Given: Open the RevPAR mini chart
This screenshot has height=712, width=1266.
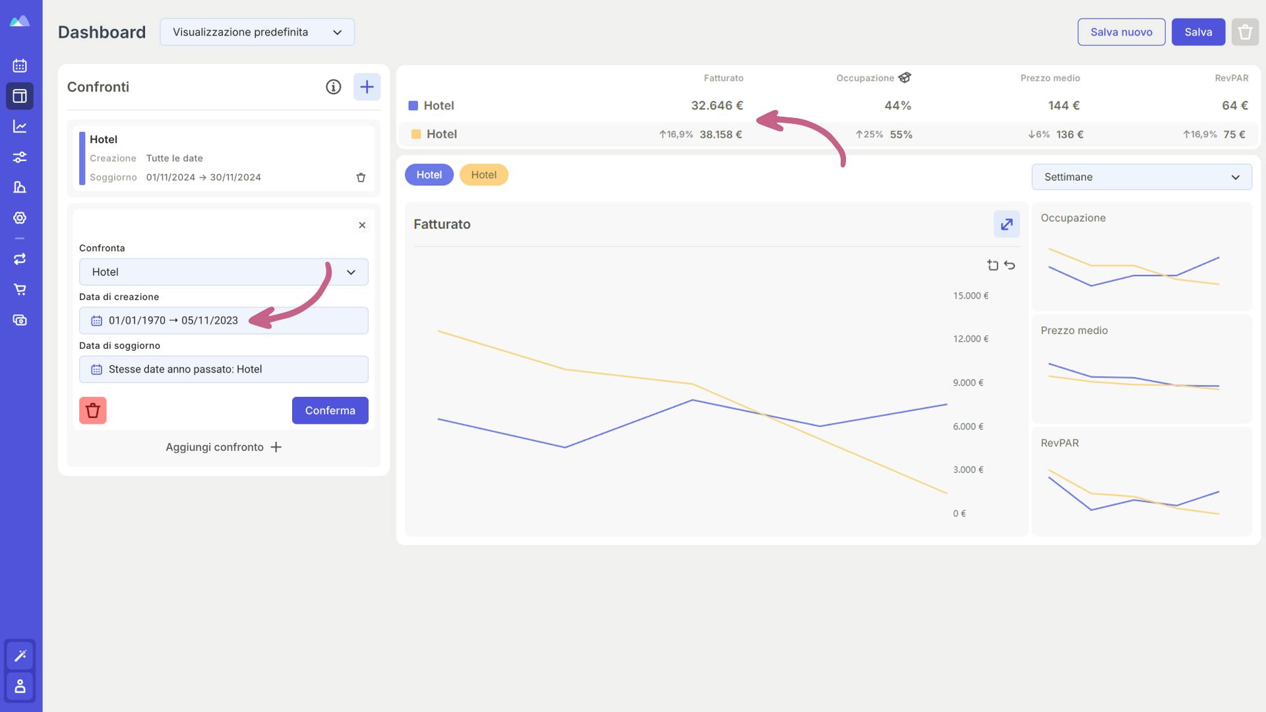Looking at the screenshot, I should click(1141, 482).
